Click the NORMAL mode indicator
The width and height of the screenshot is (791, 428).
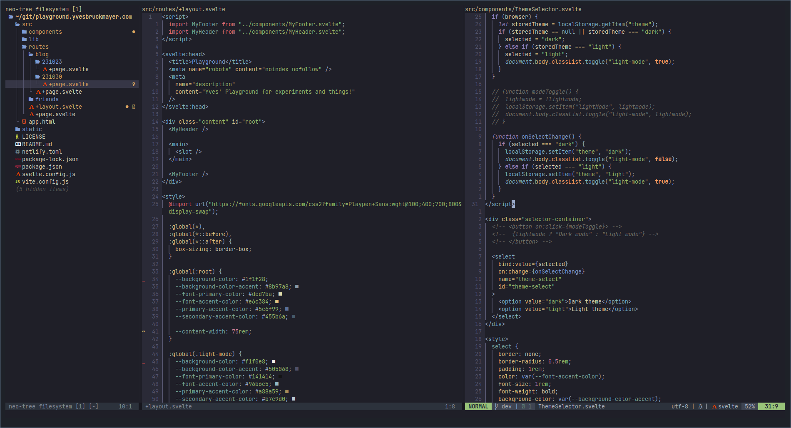[x=478, y=407]
